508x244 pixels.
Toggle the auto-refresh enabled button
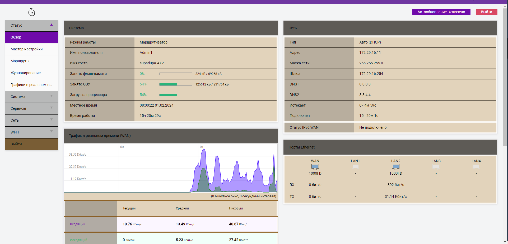441,12
